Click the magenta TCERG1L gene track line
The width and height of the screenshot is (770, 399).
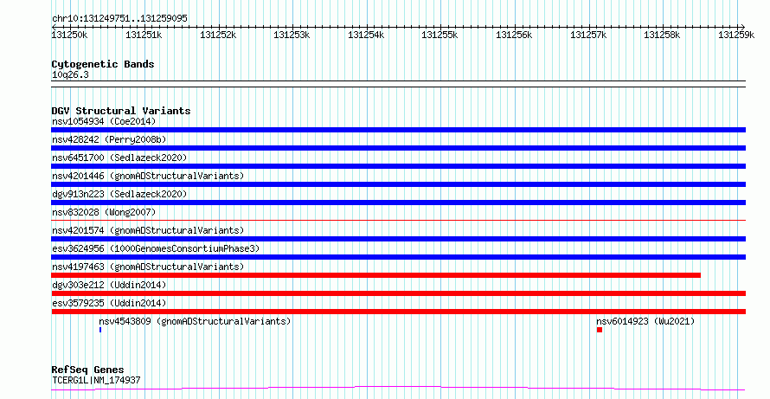398,389
